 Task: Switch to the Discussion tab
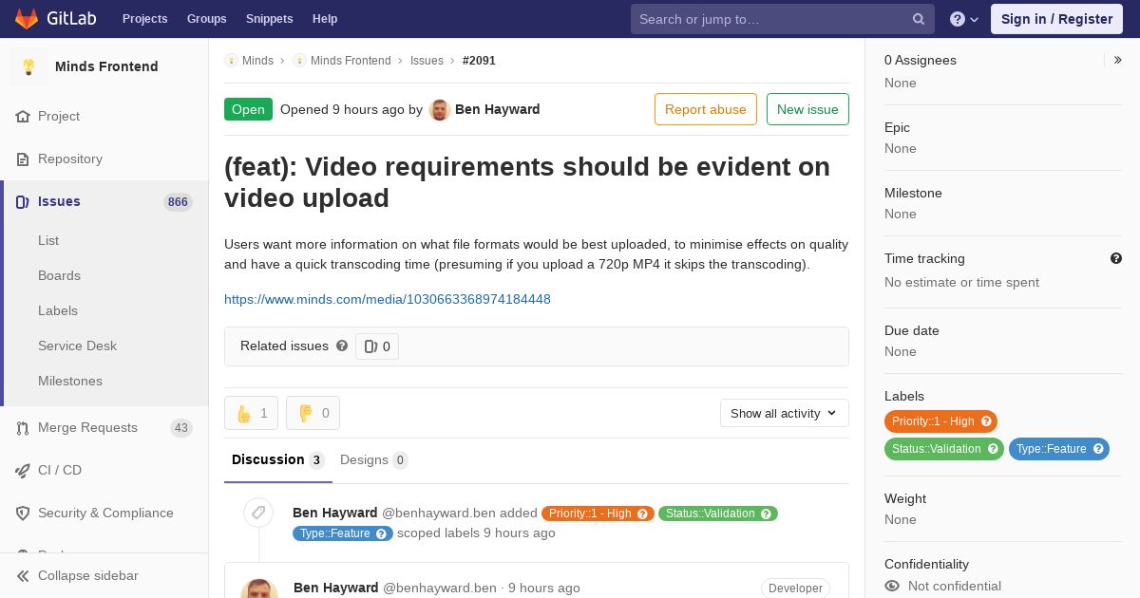(278, 459)
